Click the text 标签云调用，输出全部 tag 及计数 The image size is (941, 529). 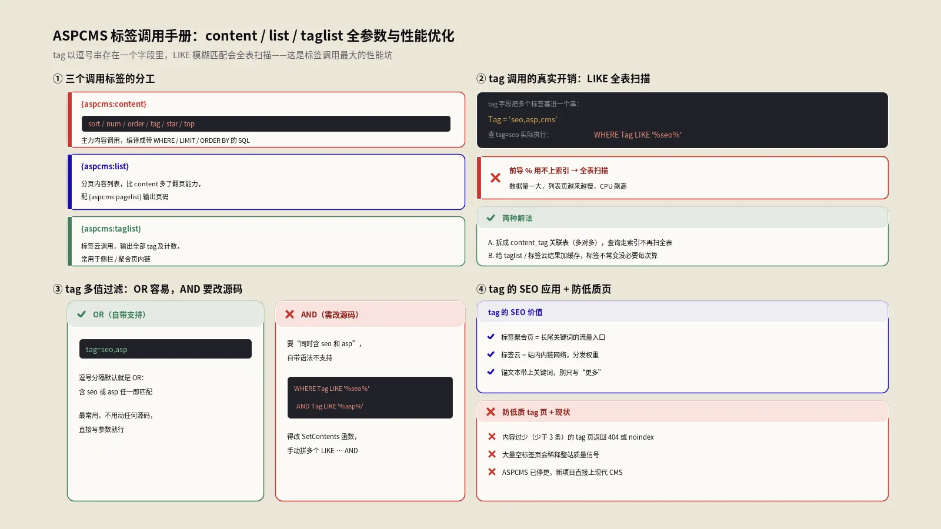(131, 246)
